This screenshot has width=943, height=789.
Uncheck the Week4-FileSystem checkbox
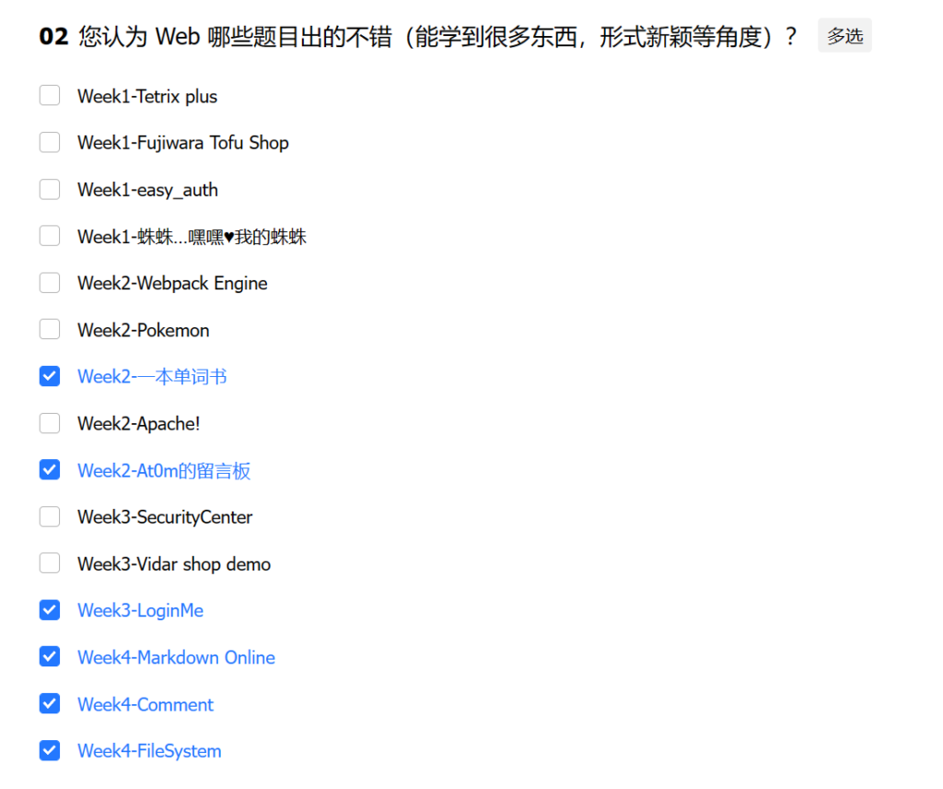tap(50, 750)
